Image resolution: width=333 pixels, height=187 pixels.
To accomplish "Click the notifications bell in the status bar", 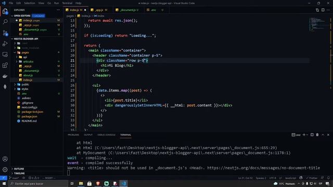I will pos(328,178).
